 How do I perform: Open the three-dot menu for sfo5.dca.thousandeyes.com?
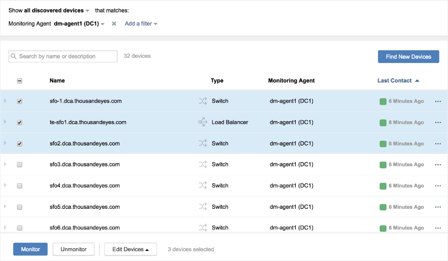438,207
